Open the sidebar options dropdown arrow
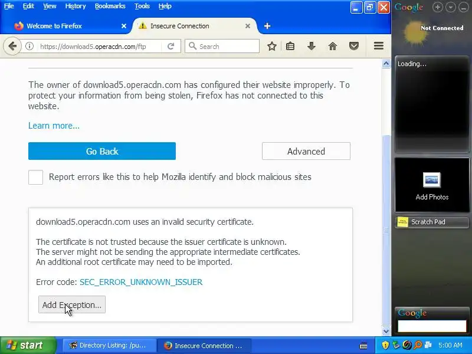The height and width of the screenshot is (354, 472). (450, 7)
